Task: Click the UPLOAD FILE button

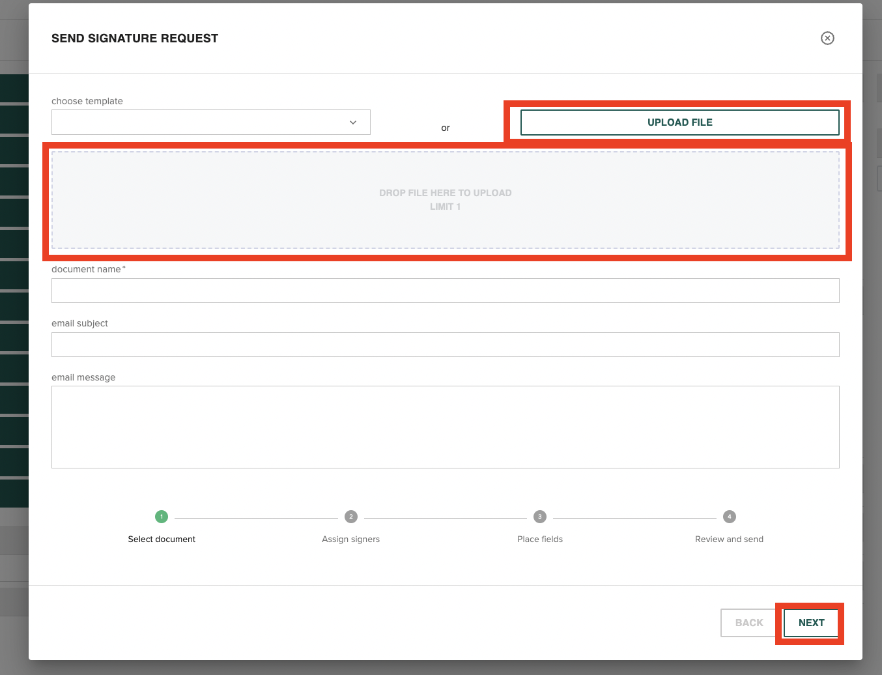Action: 679,122
